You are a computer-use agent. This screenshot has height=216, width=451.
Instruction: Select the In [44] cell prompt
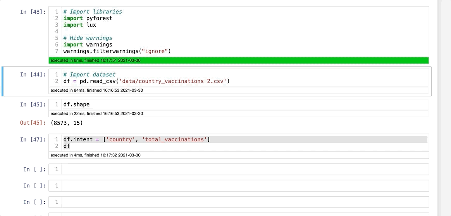[x=33, y=74]
